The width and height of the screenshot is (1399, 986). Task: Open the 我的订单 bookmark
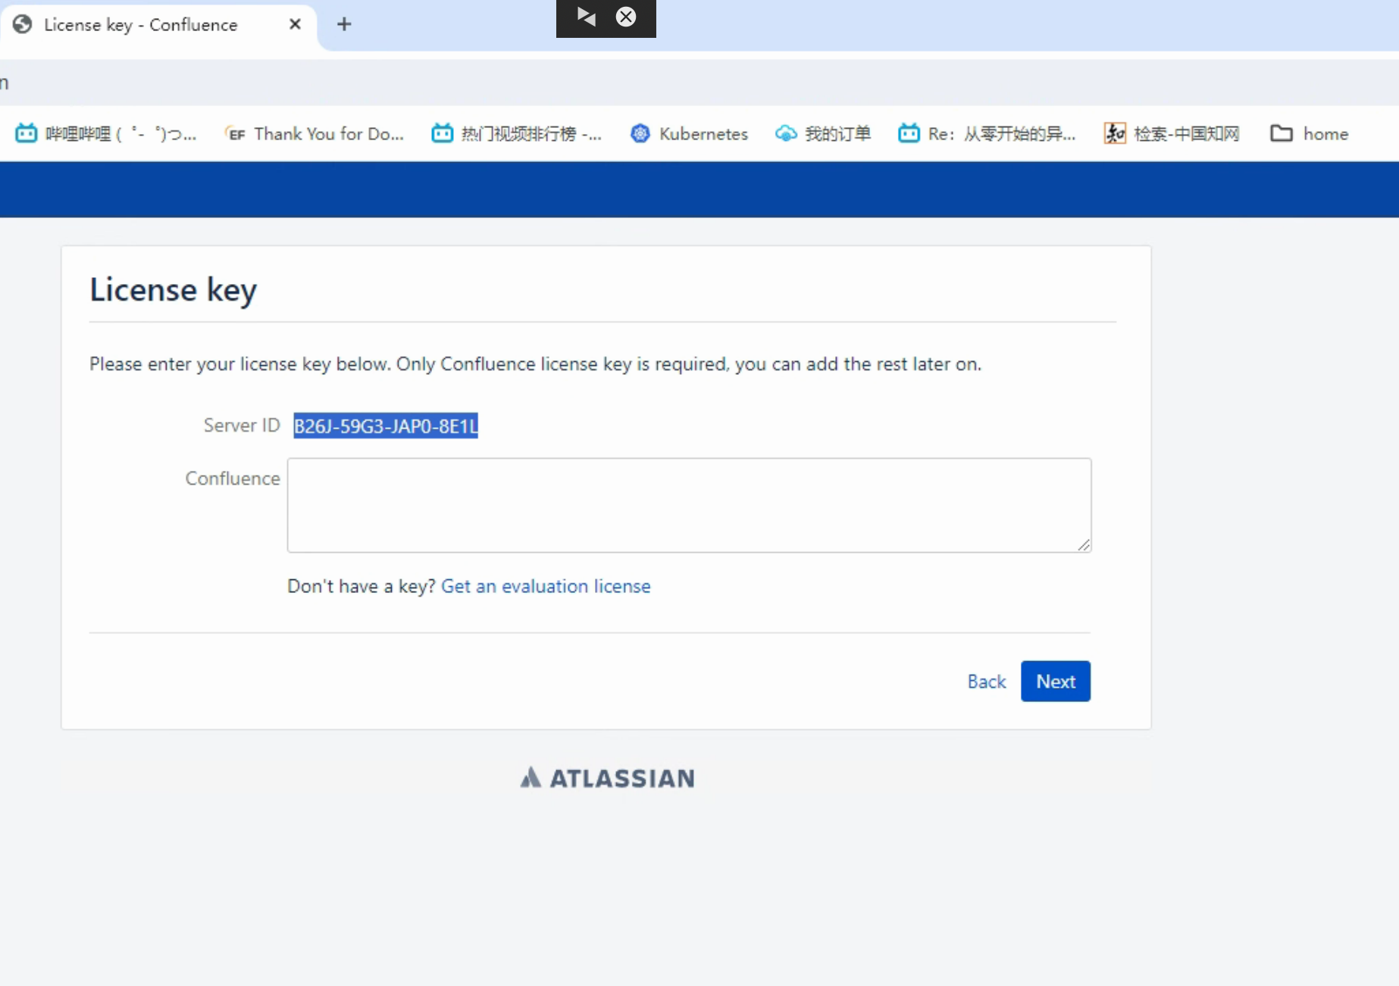[823, 133]
